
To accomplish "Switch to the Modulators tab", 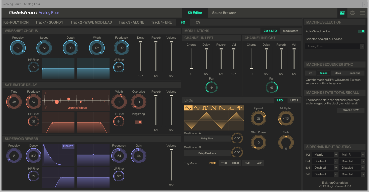I will pos(291,31).
